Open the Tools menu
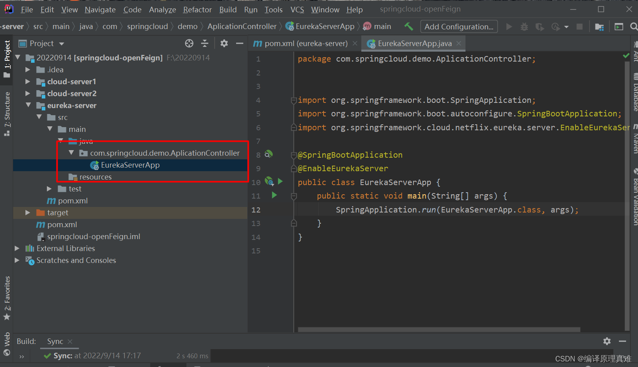This screenshot has width=638, height=367. point(273,10)
